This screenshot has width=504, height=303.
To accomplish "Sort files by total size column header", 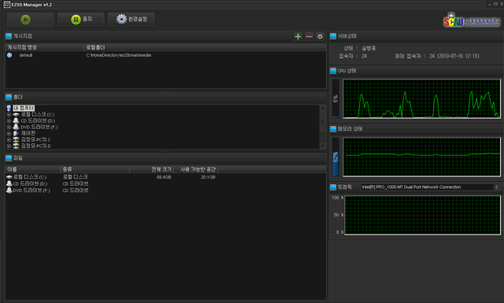I will [151, 169].
